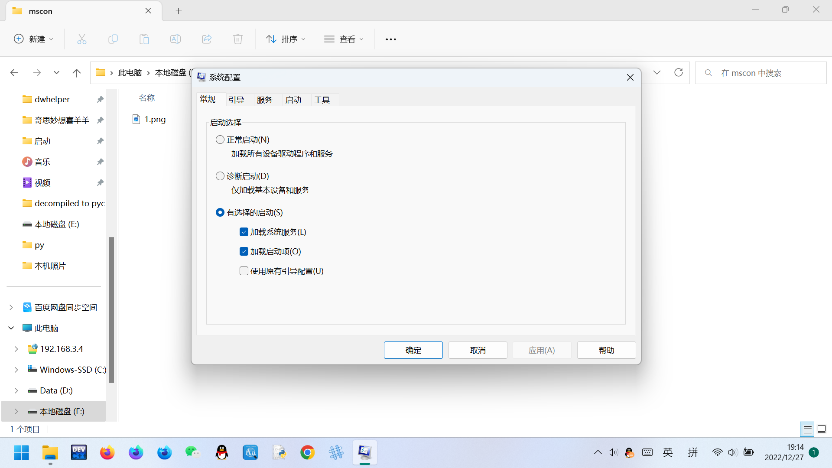Expand the Windows-SSD (C:) tree node
The image size is (832, 468).
tap(16, 370)
